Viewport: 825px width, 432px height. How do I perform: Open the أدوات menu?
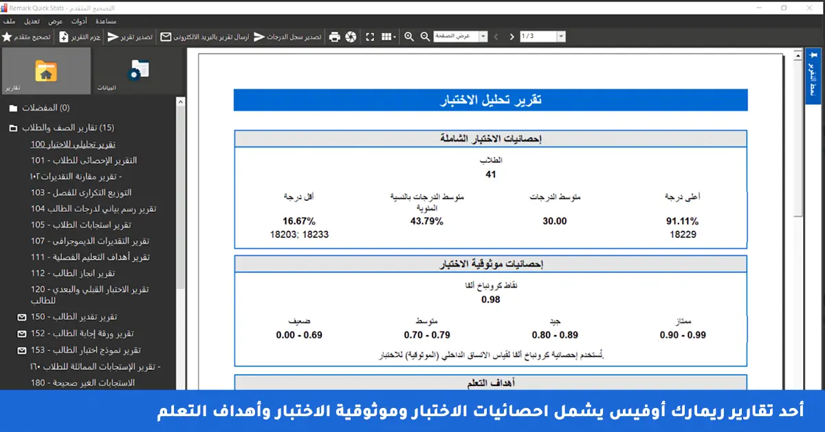pyautogui.click(x=79, y=21)
